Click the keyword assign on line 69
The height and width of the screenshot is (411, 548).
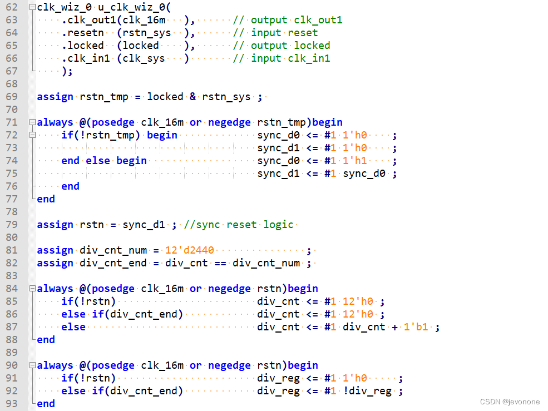pyautogui.click(x=55, y=96)
